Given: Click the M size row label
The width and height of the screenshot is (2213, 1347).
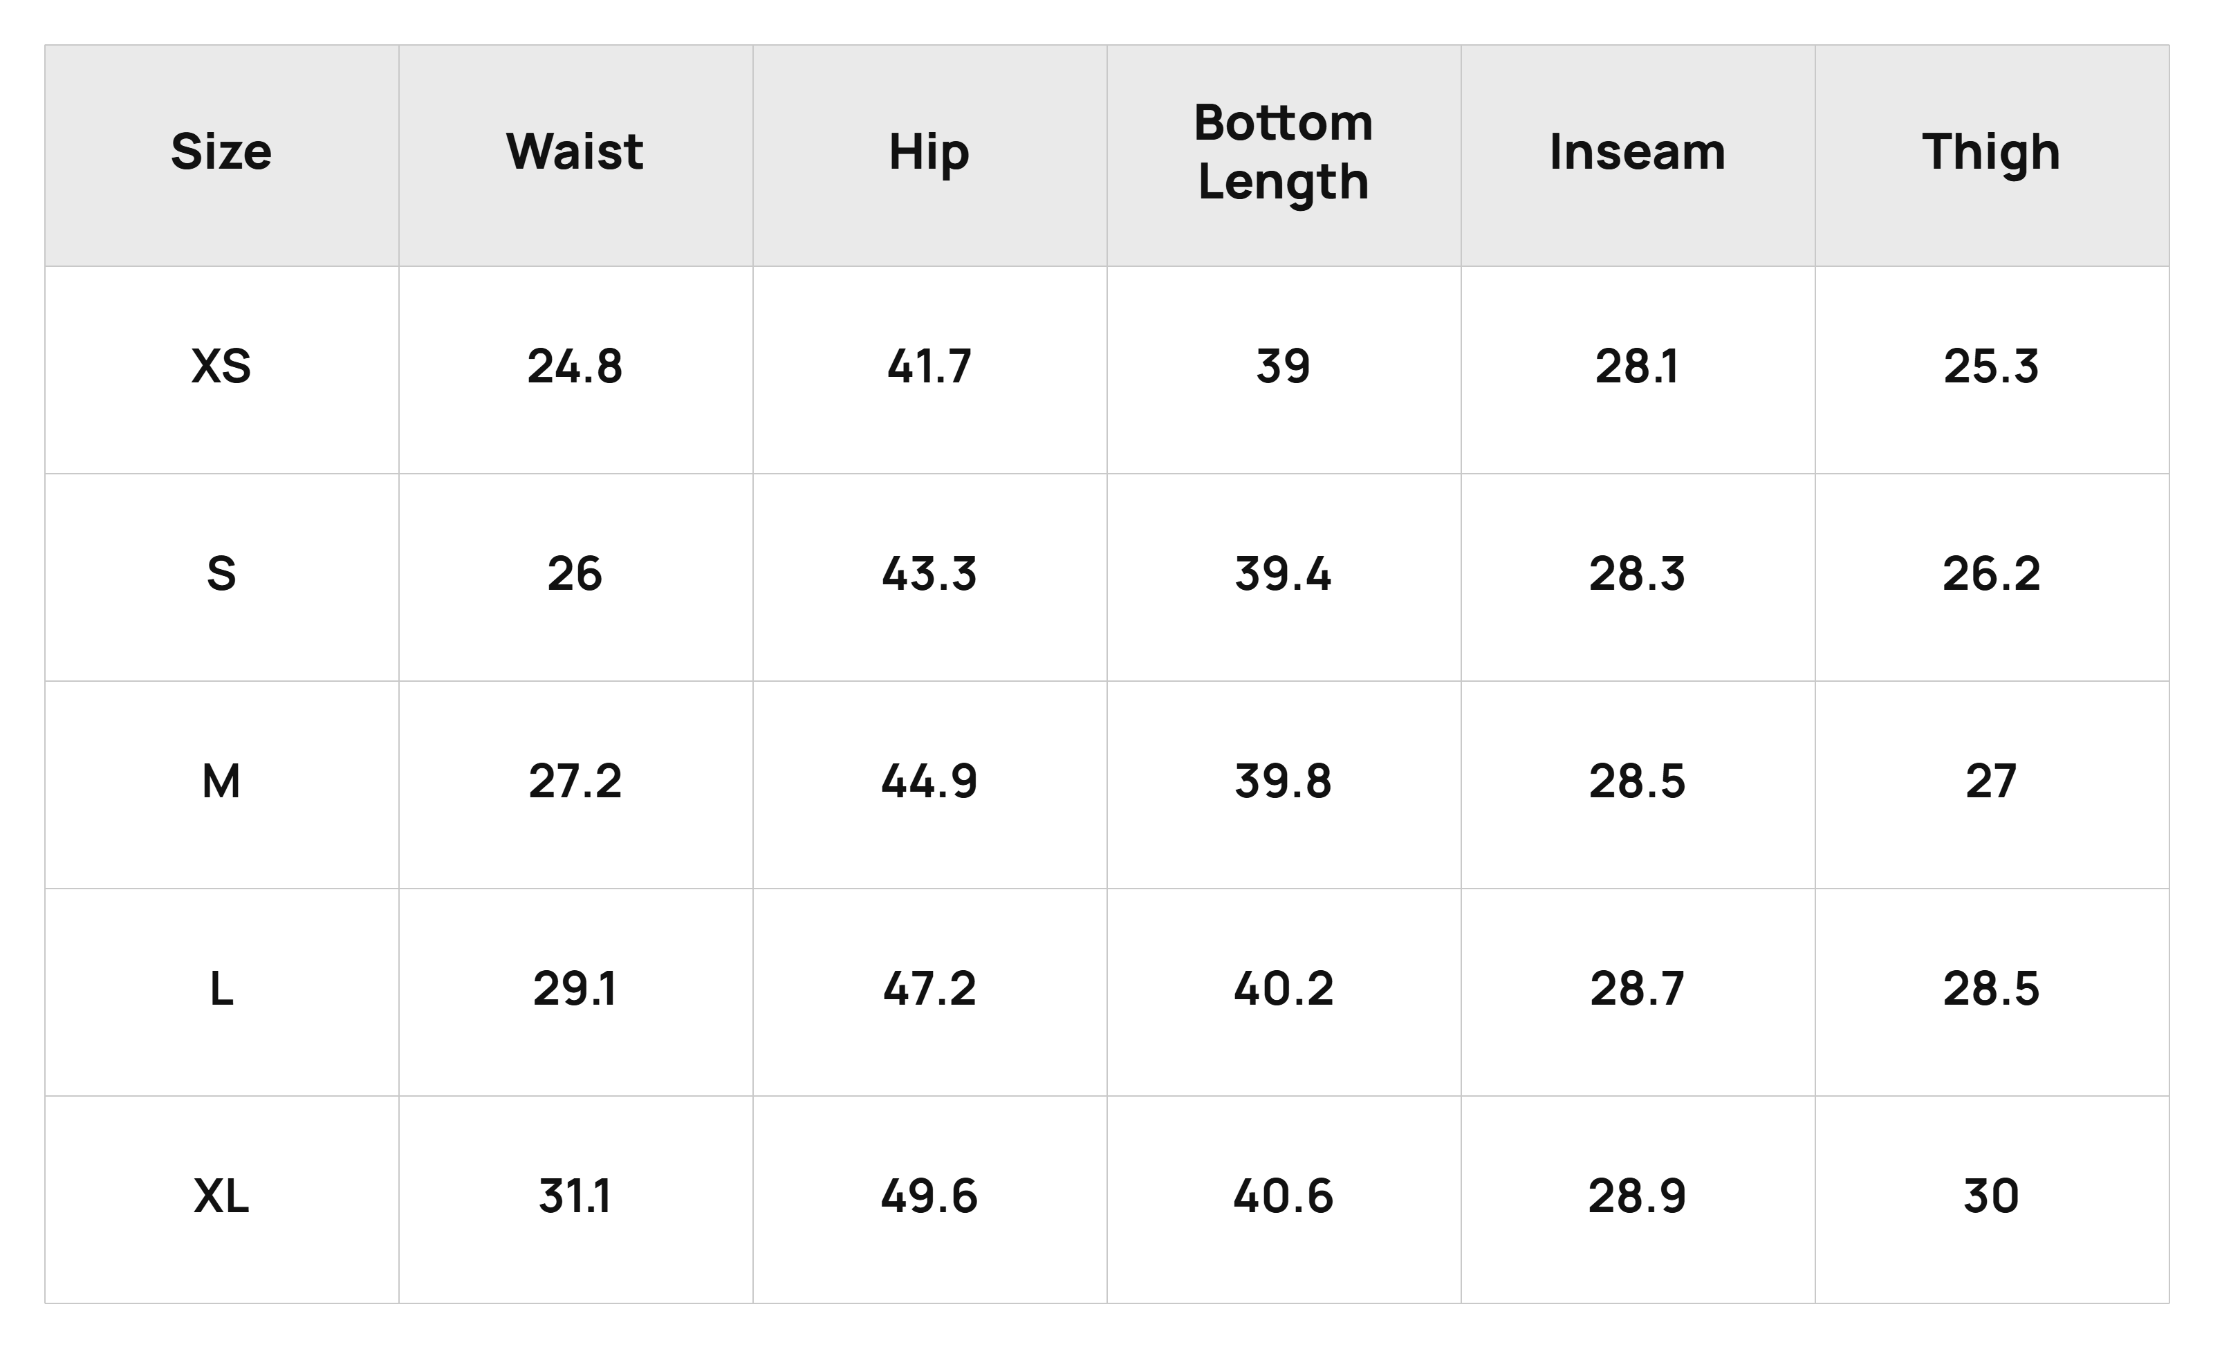Looking at the screenshot, I should click(221, 784).
